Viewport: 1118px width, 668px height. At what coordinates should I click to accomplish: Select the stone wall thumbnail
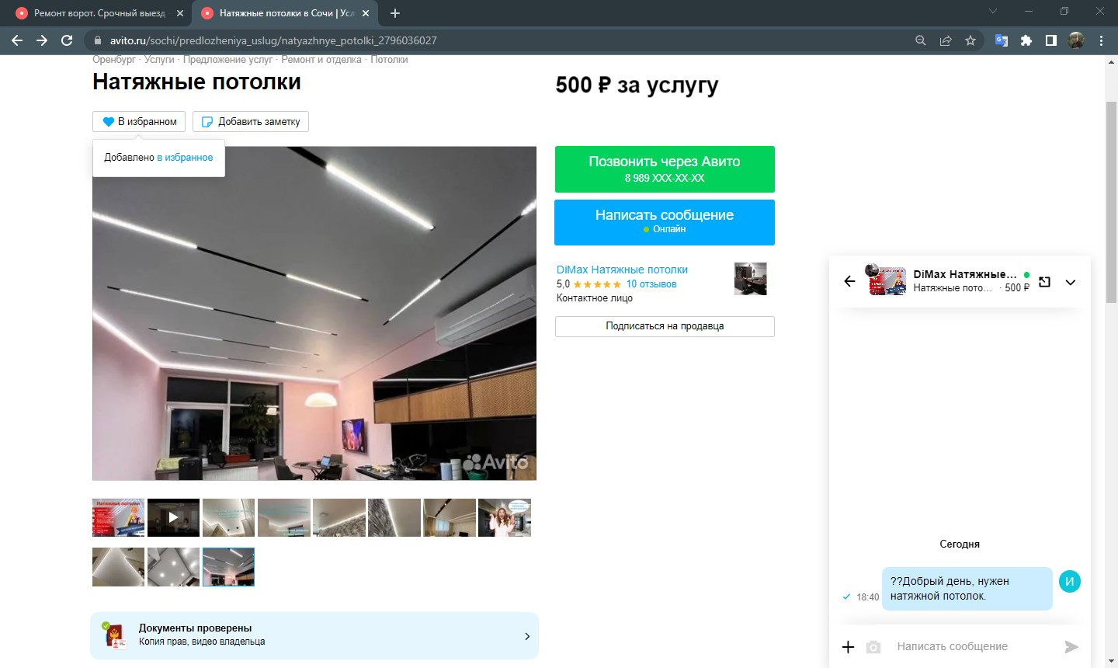click(394, 517)
